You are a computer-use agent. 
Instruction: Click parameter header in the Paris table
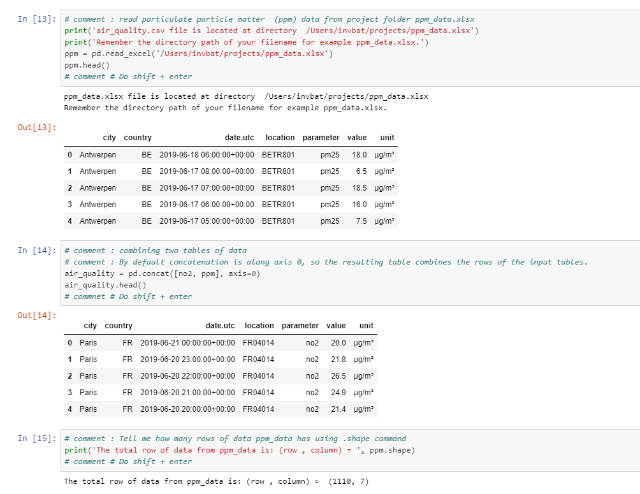tap(300, 326)
